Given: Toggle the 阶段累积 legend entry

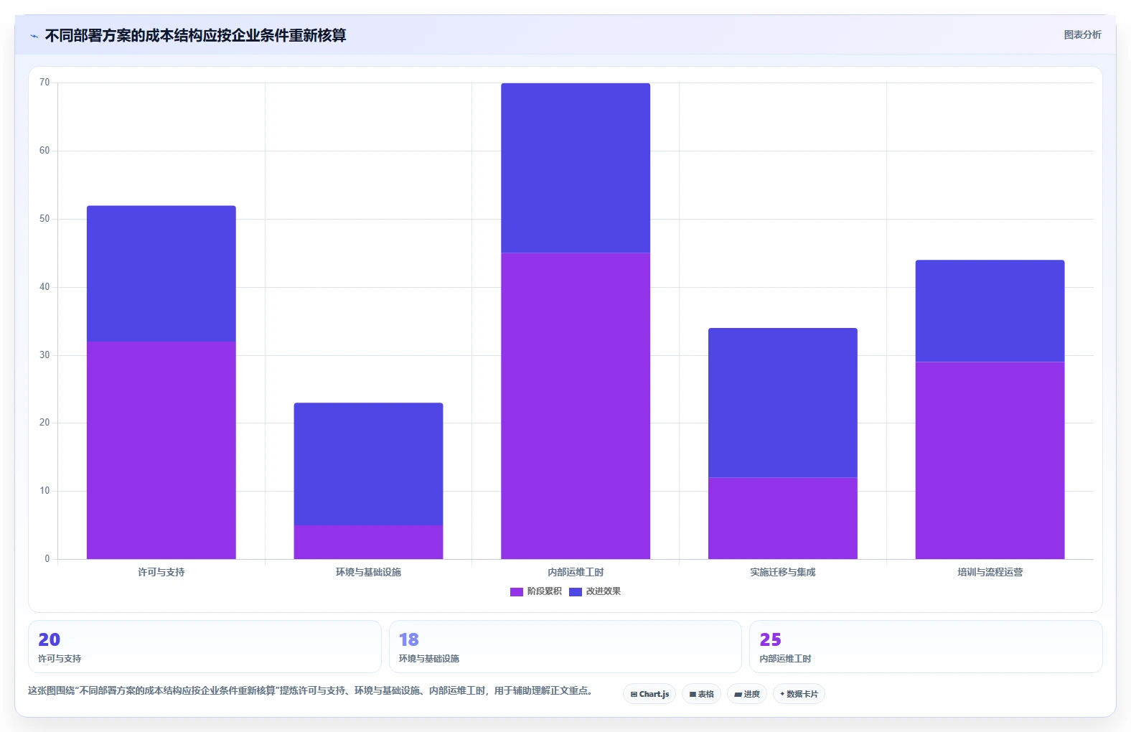Looking at the screenshot, I should coord(536,591).
